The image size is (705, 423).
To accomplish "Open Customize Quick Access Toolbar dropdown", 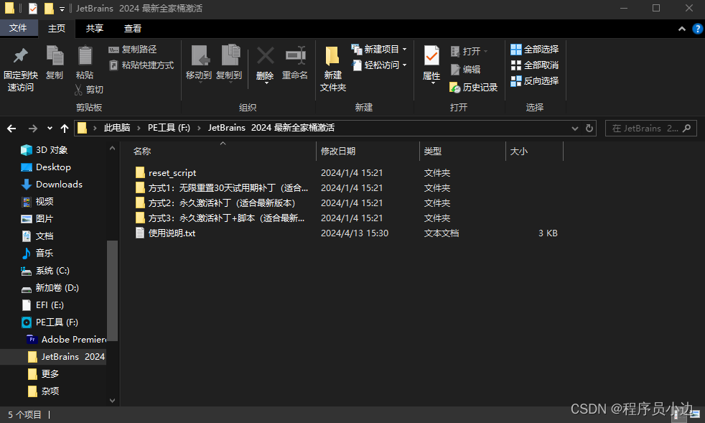I will (62, 9).
